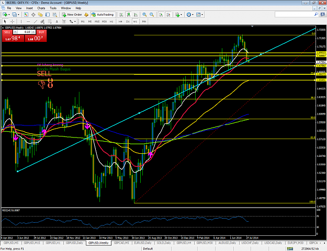The width and height of the screenshot is (327, 251).
Task: Select the Text tool
Action: (57, 21)
